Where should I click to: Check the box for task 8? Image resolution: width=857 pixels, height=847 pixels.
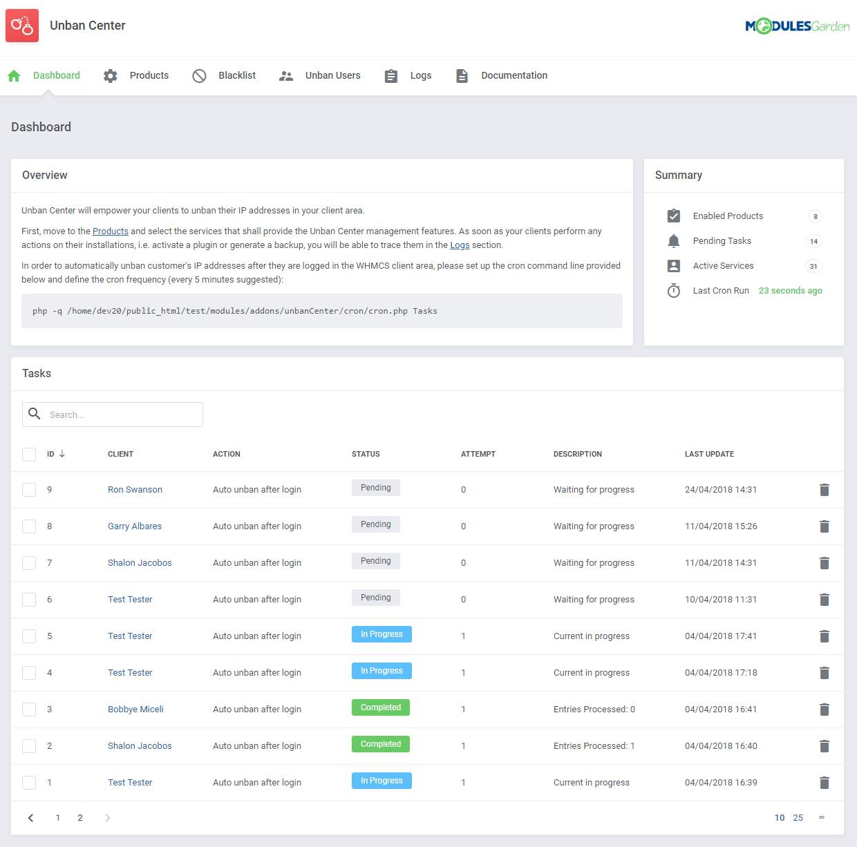coord(29,526)
